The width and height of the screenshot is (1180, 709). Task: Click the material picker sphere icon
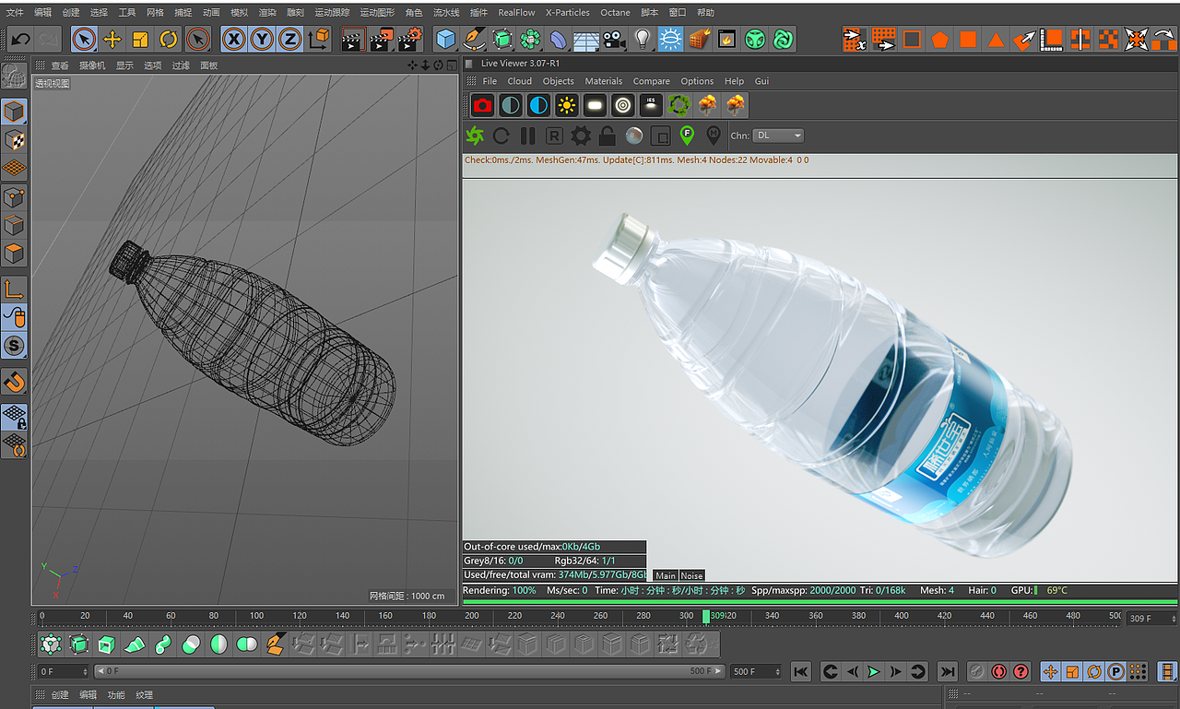pyautogui.click(x=634, y=136)
